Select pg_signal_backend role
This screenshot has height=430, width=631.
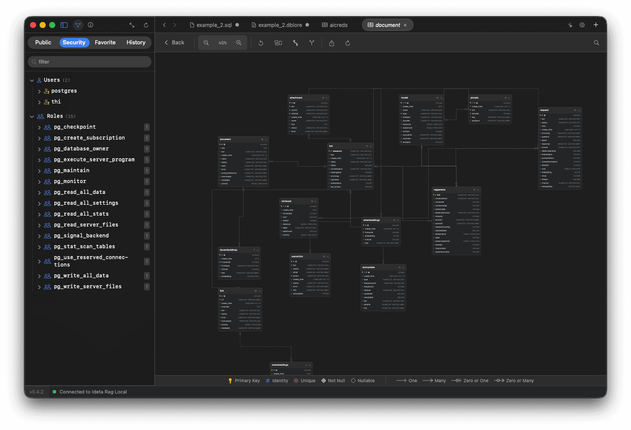81,236
